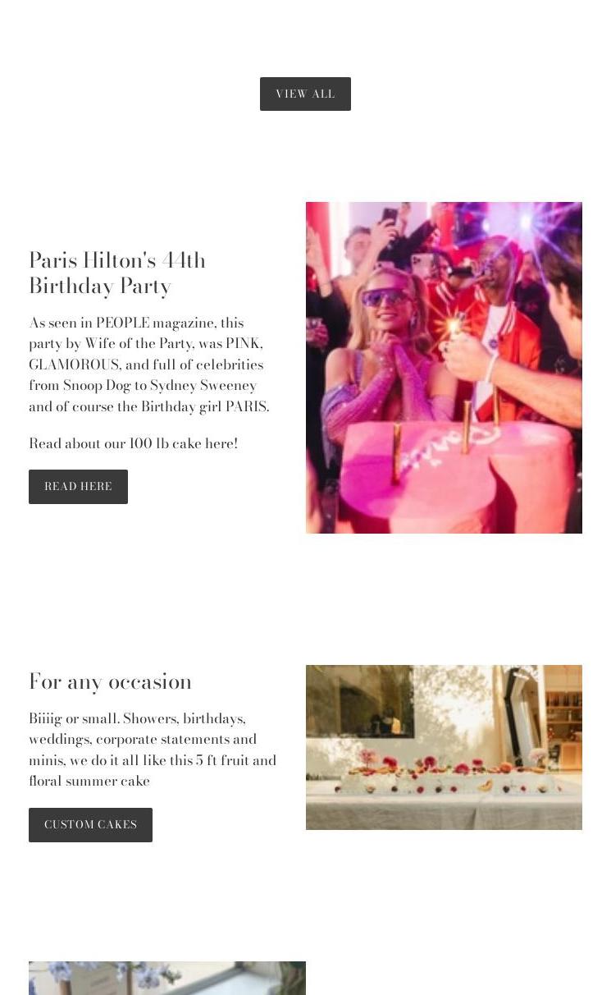Click the VIEW ALL button
Image resolution: width=611 pixels, height=995 pixels.
coord(305,94)
